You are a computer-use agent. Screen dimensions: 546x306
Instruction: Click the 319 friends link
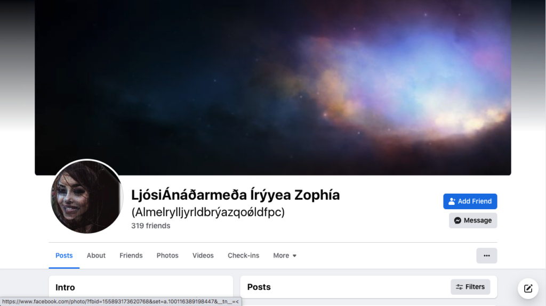pos(151,226)
